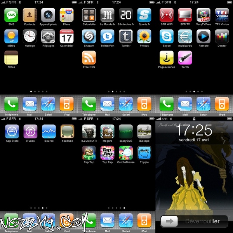Open the dark Tap Tap Revenge icon
Screen dimensions: 233x233
pos(89,153)
